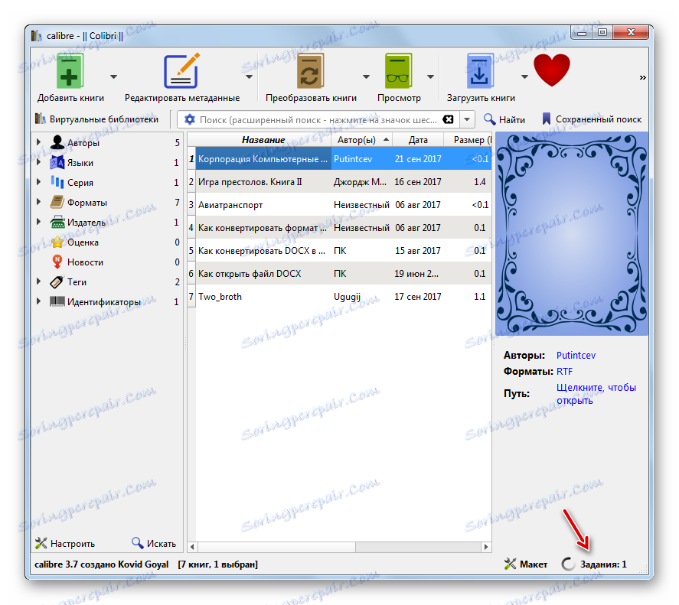Select the Языки languages icon

pyautogui.click(x=57, y=162)
